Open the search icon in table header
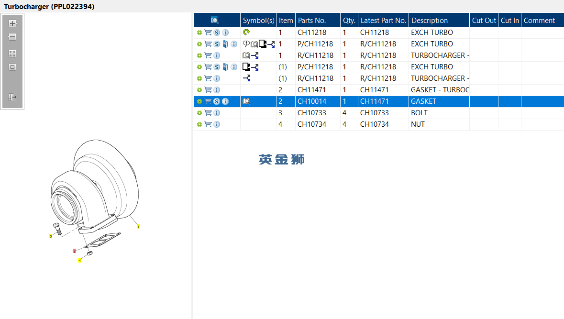 (215, 20)
